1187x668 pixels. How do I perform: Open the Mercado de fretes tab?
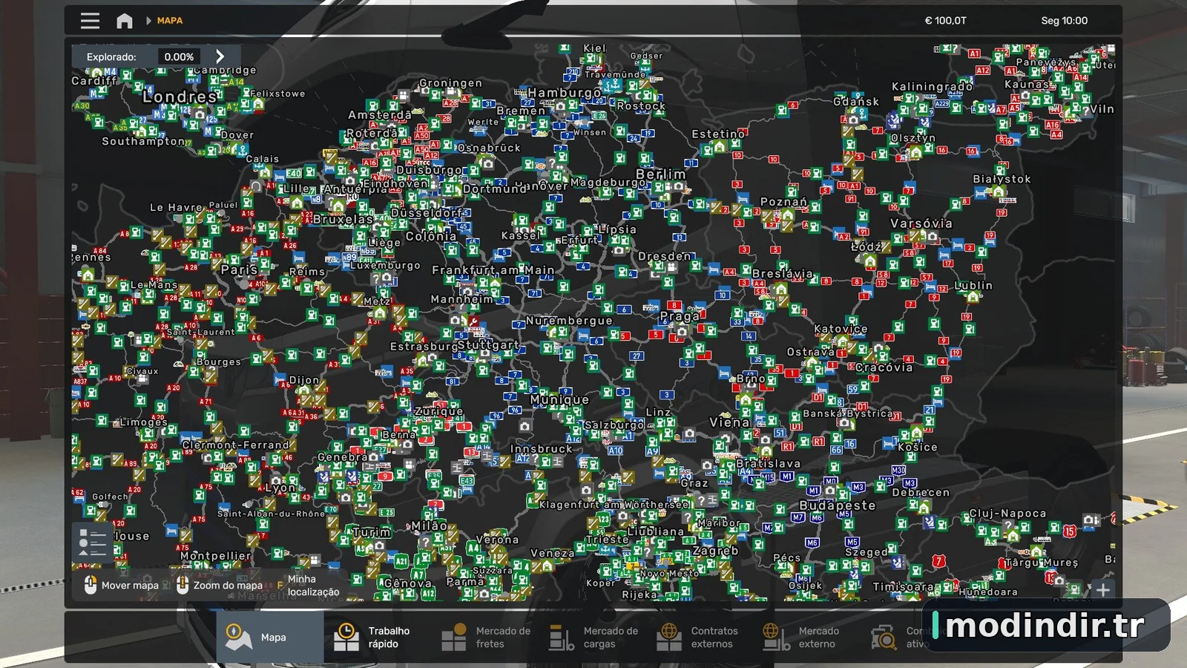click(485, 637)
